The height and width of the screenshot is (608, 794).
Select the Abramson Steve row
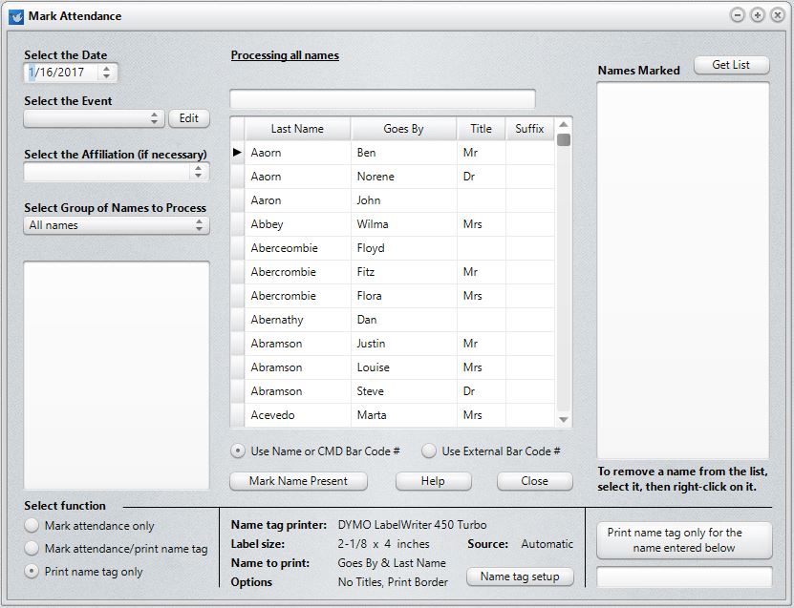tap(393, 391)
